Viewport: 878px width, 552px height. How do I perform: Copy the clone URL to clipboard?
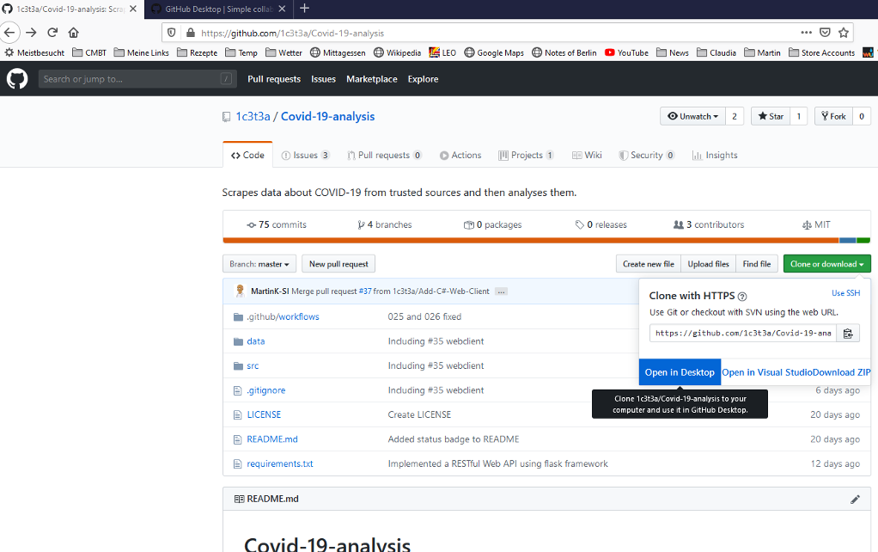(x=848, y=334)
